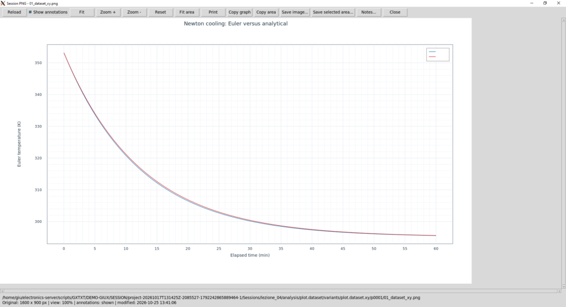Screen dimensions: 566x307
Task: Copy graph to clipboard
Action: coord(240,12)
